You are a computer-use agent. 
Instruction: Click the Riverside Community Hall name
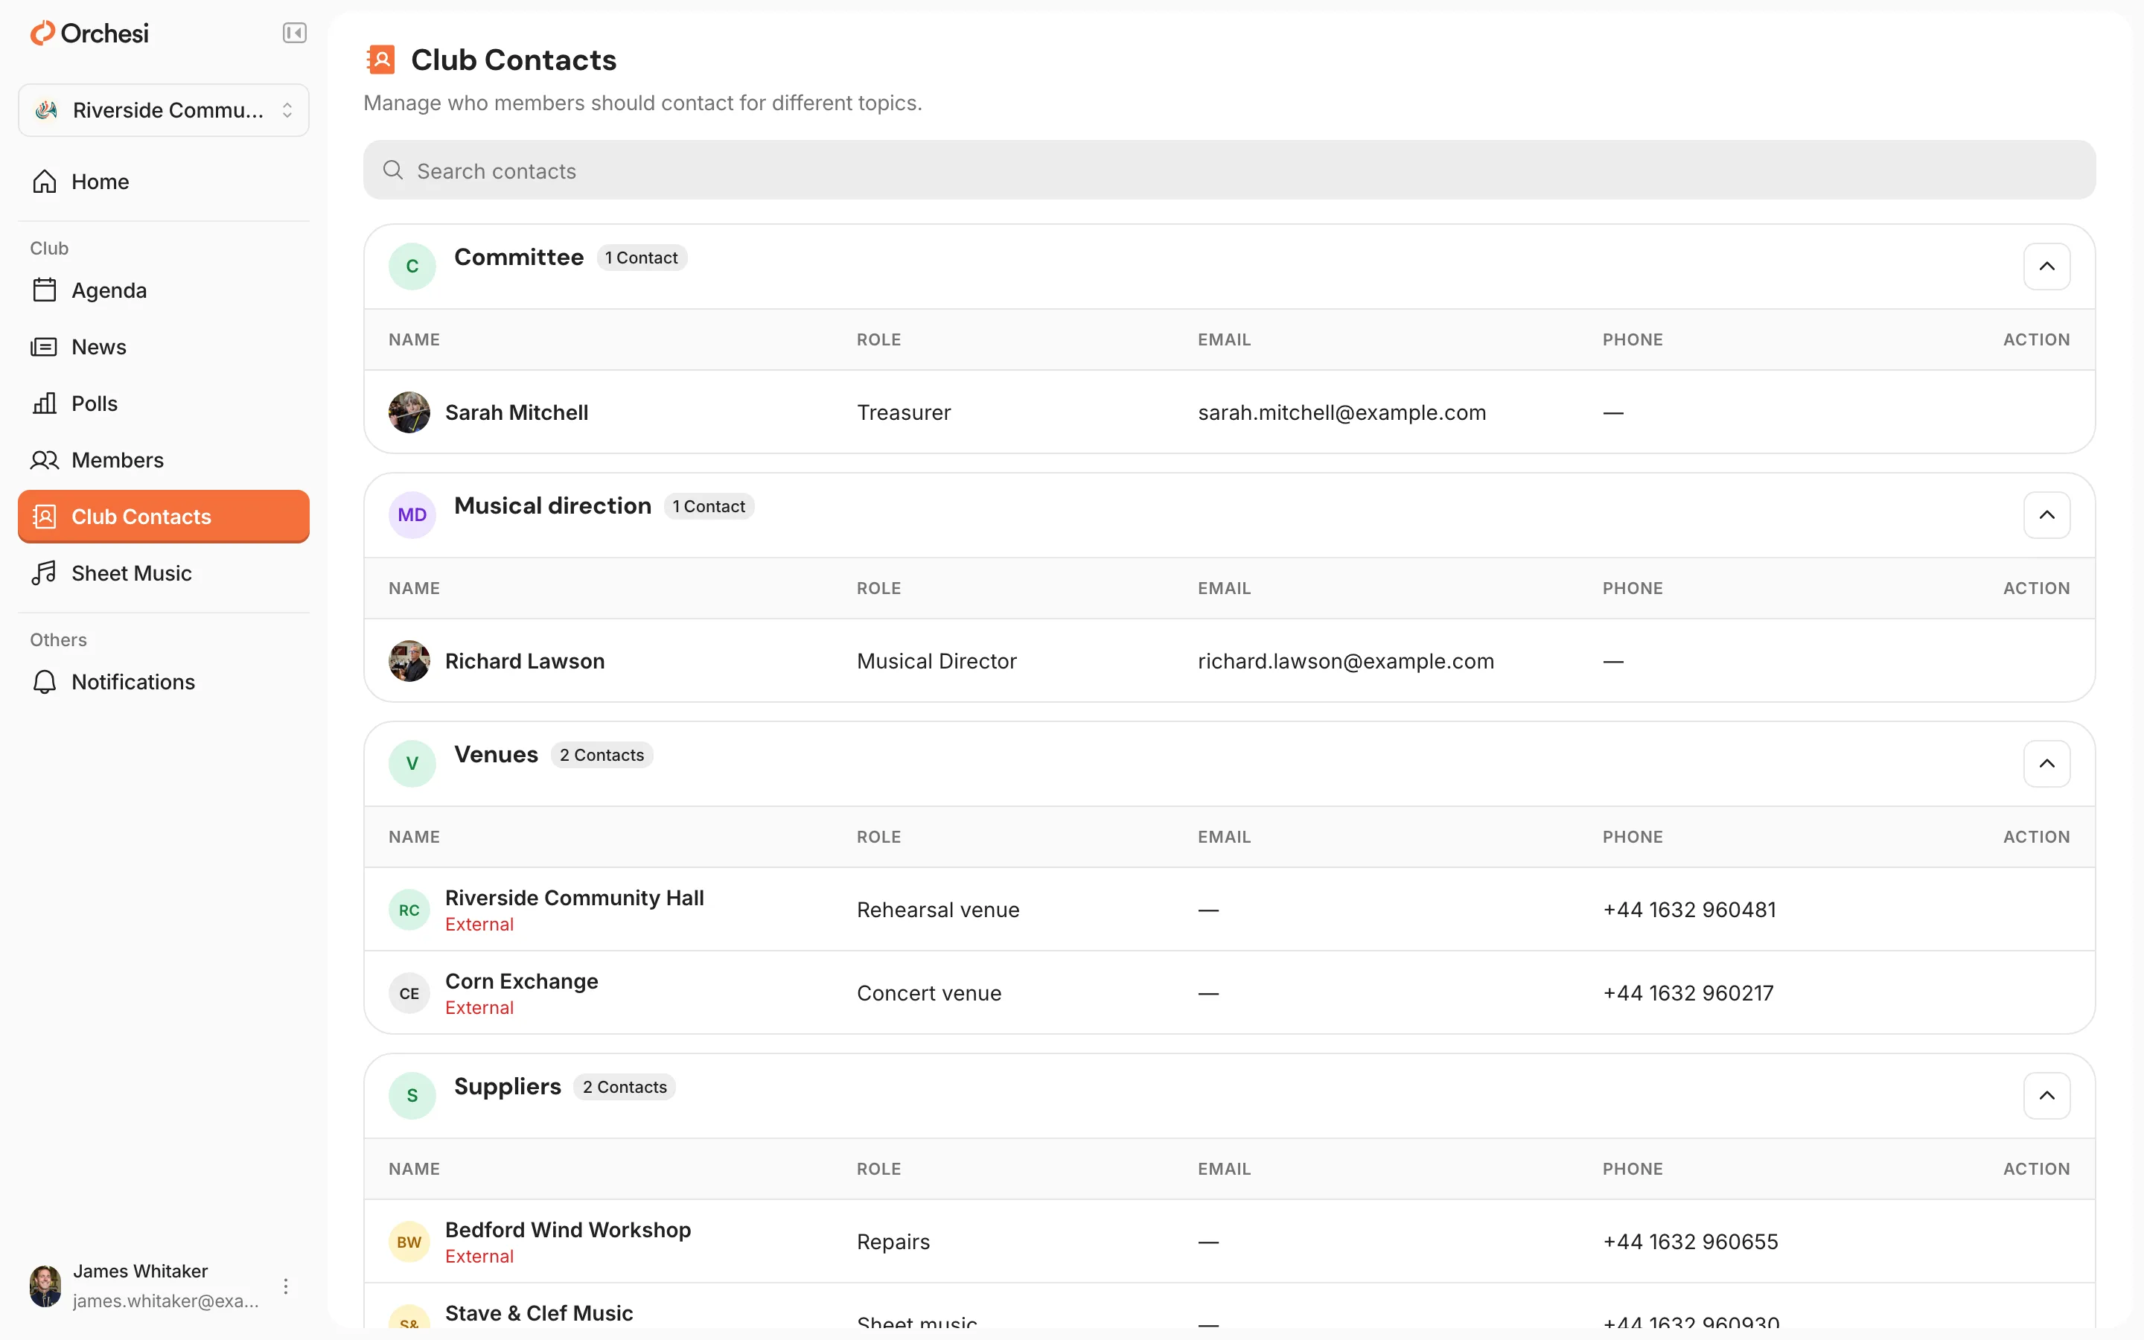pos(574,898)
